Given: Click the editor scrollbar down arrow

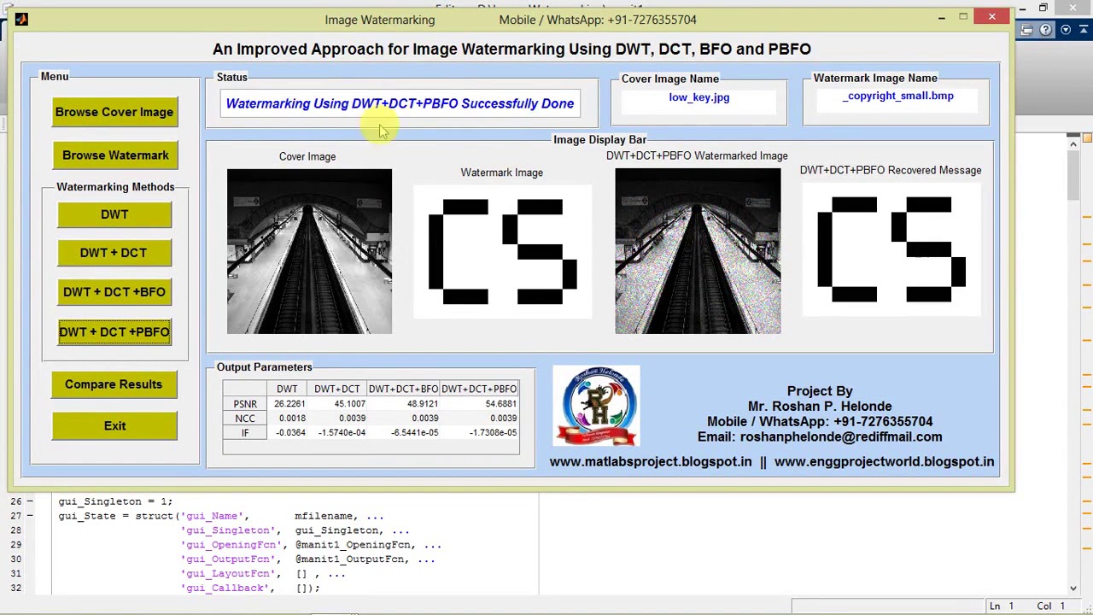Looking at the screenshot, I should pyautogui.click(x=1073, y=589).
